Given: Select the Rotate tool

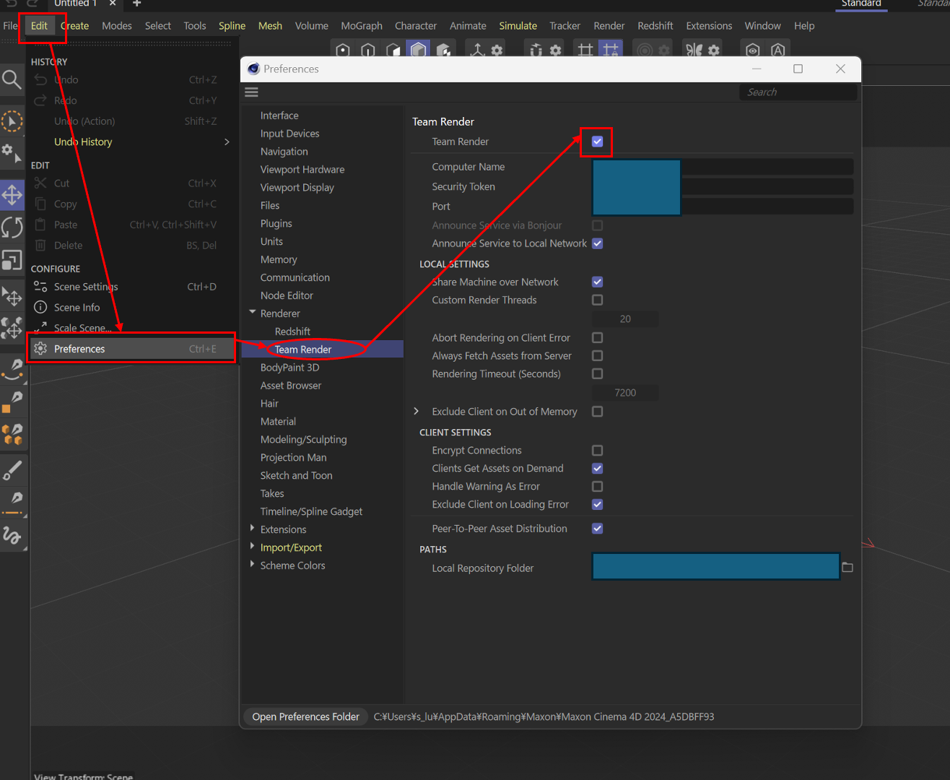Looking at the screenshot, I should tap(12, 227).
